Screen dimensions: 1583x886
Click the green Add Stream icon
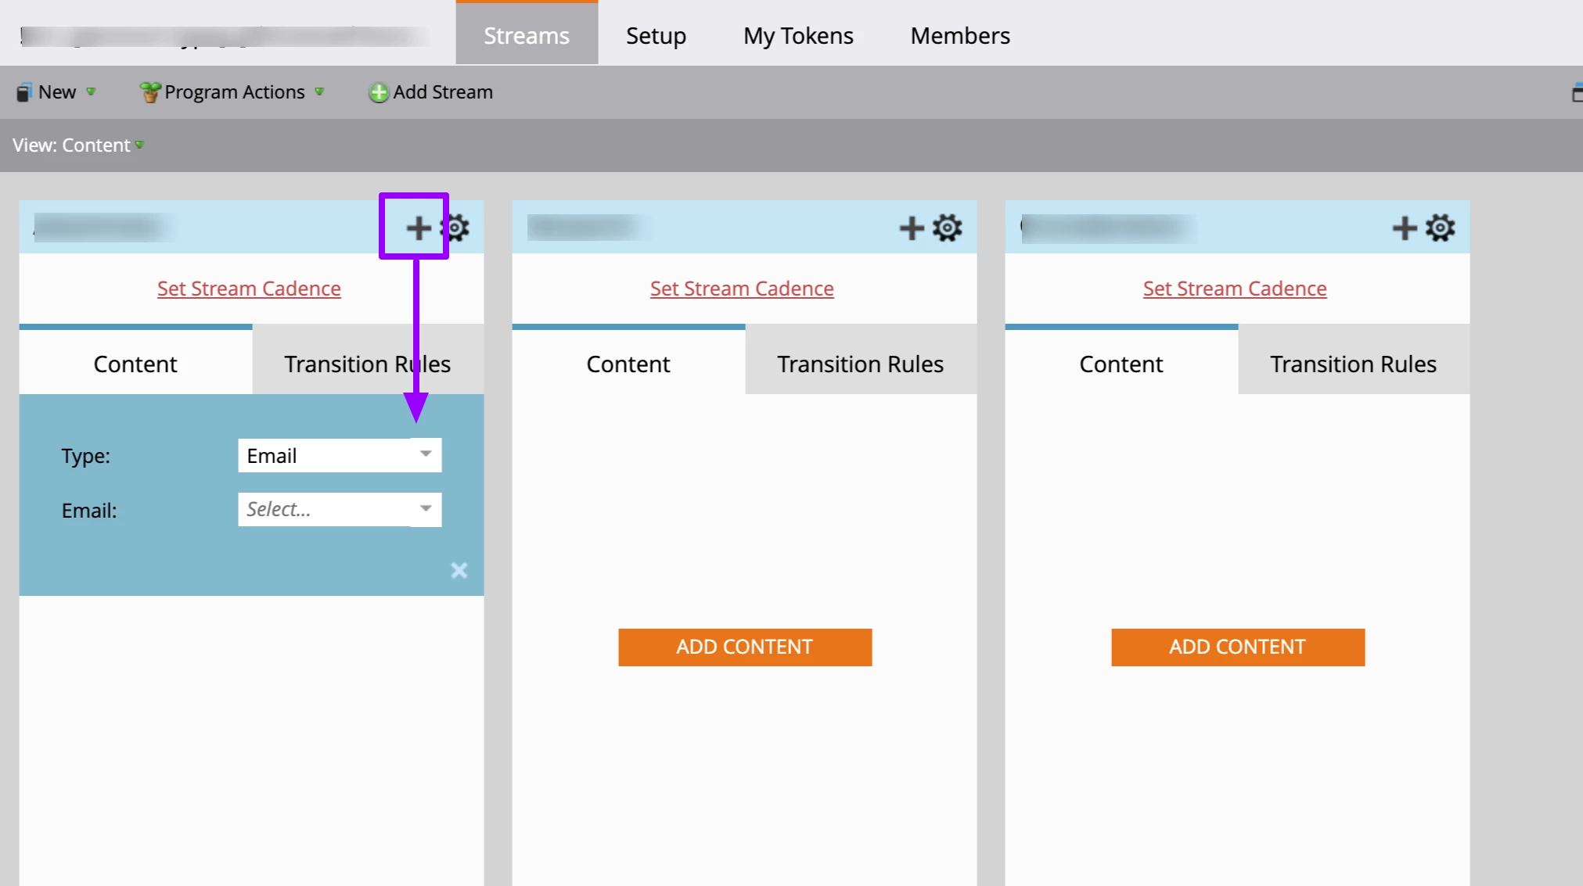(379, 92)
